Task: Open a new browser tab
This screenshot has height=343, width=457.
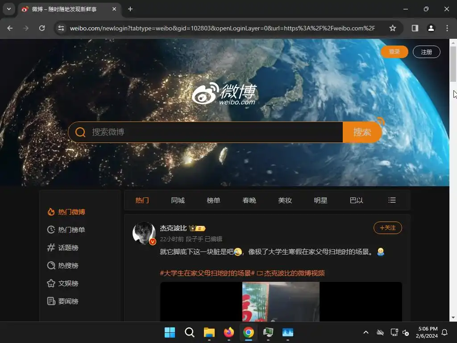Action: point(130,9)
